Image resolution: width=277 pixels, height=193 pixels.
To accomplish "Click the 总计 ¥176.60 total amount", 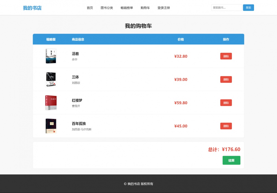I will 224,149.
